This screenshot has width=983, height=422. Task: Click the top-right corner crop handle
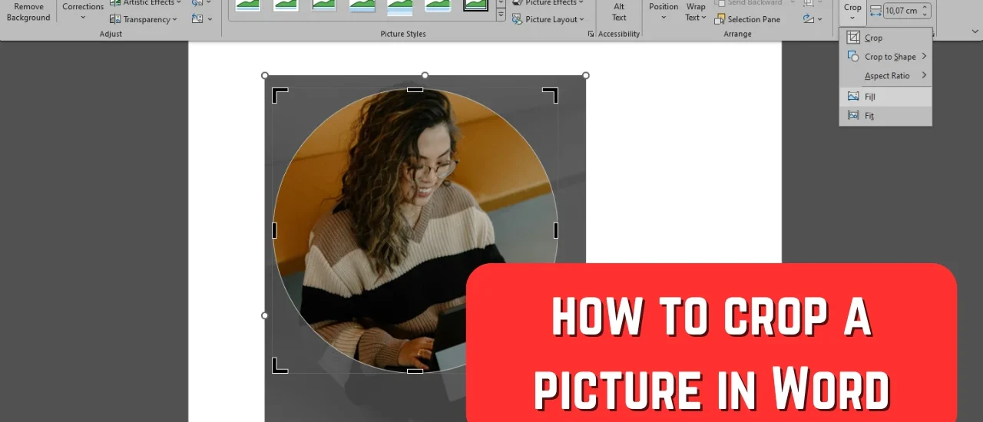pyautogui.click(x=551, y=94)
